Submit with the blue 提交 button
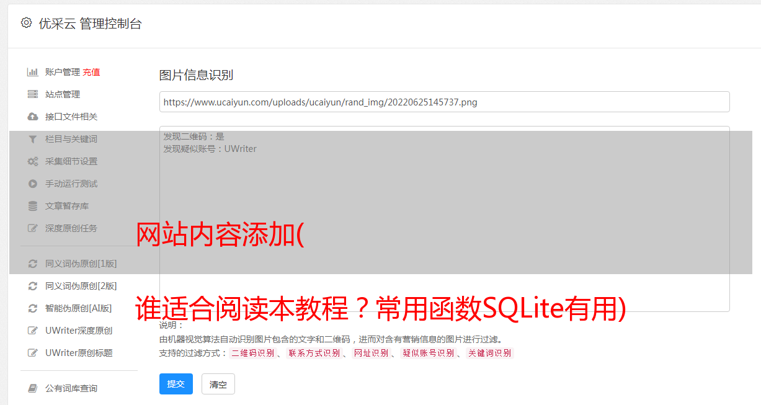 [176, 384]
